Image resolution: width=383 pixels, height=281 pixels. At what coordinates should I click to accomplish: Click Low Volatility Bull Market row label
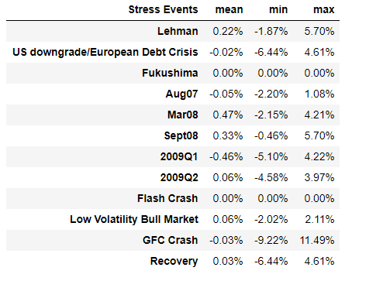134,219
